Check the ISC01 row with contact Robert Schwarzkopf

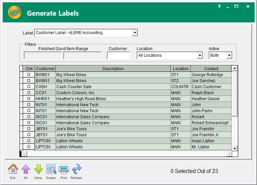coord(29,123)
